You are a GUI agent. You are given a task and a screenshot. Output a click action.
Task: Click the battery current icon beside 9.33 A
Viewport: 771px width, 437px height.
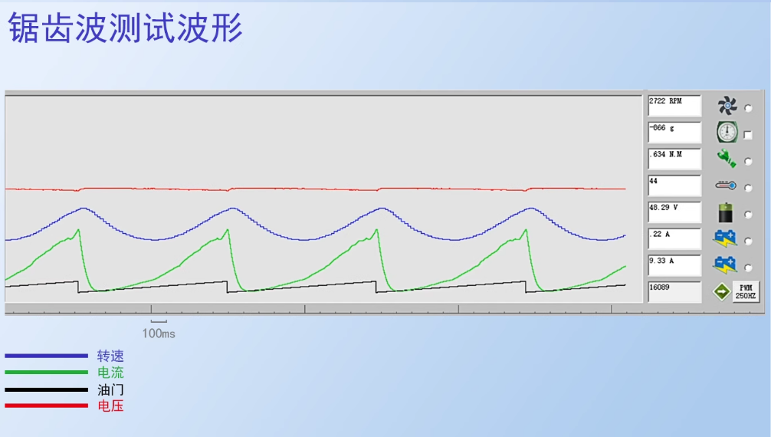tap(724, 265)
